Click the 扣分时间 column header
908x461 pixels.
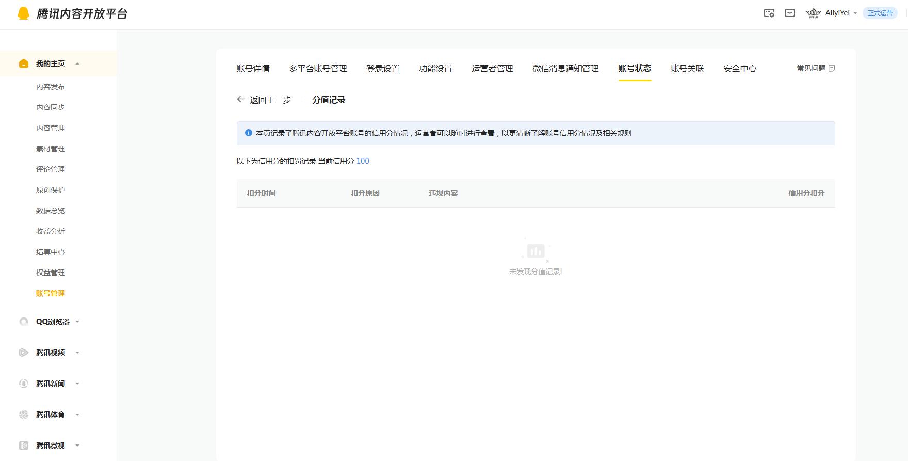261,193
